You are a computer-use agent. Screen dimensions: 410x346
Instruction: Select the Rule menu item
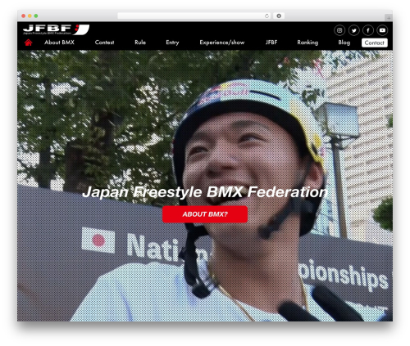pos(140,43)
